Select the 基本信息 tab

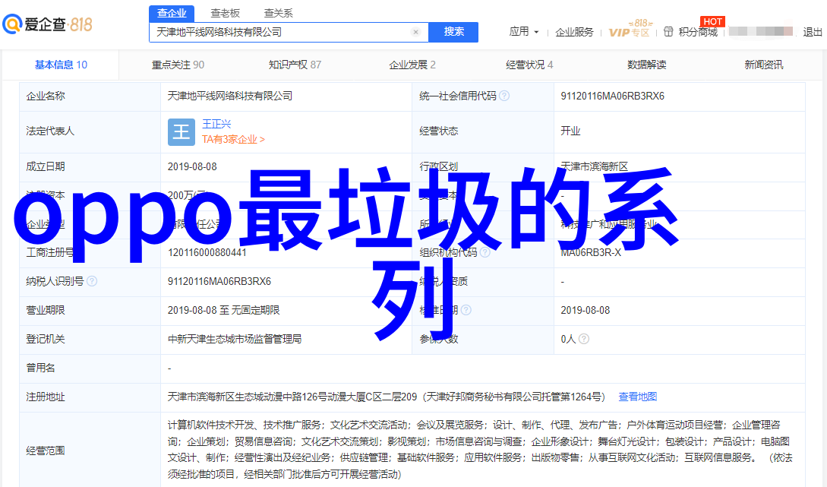62,65
